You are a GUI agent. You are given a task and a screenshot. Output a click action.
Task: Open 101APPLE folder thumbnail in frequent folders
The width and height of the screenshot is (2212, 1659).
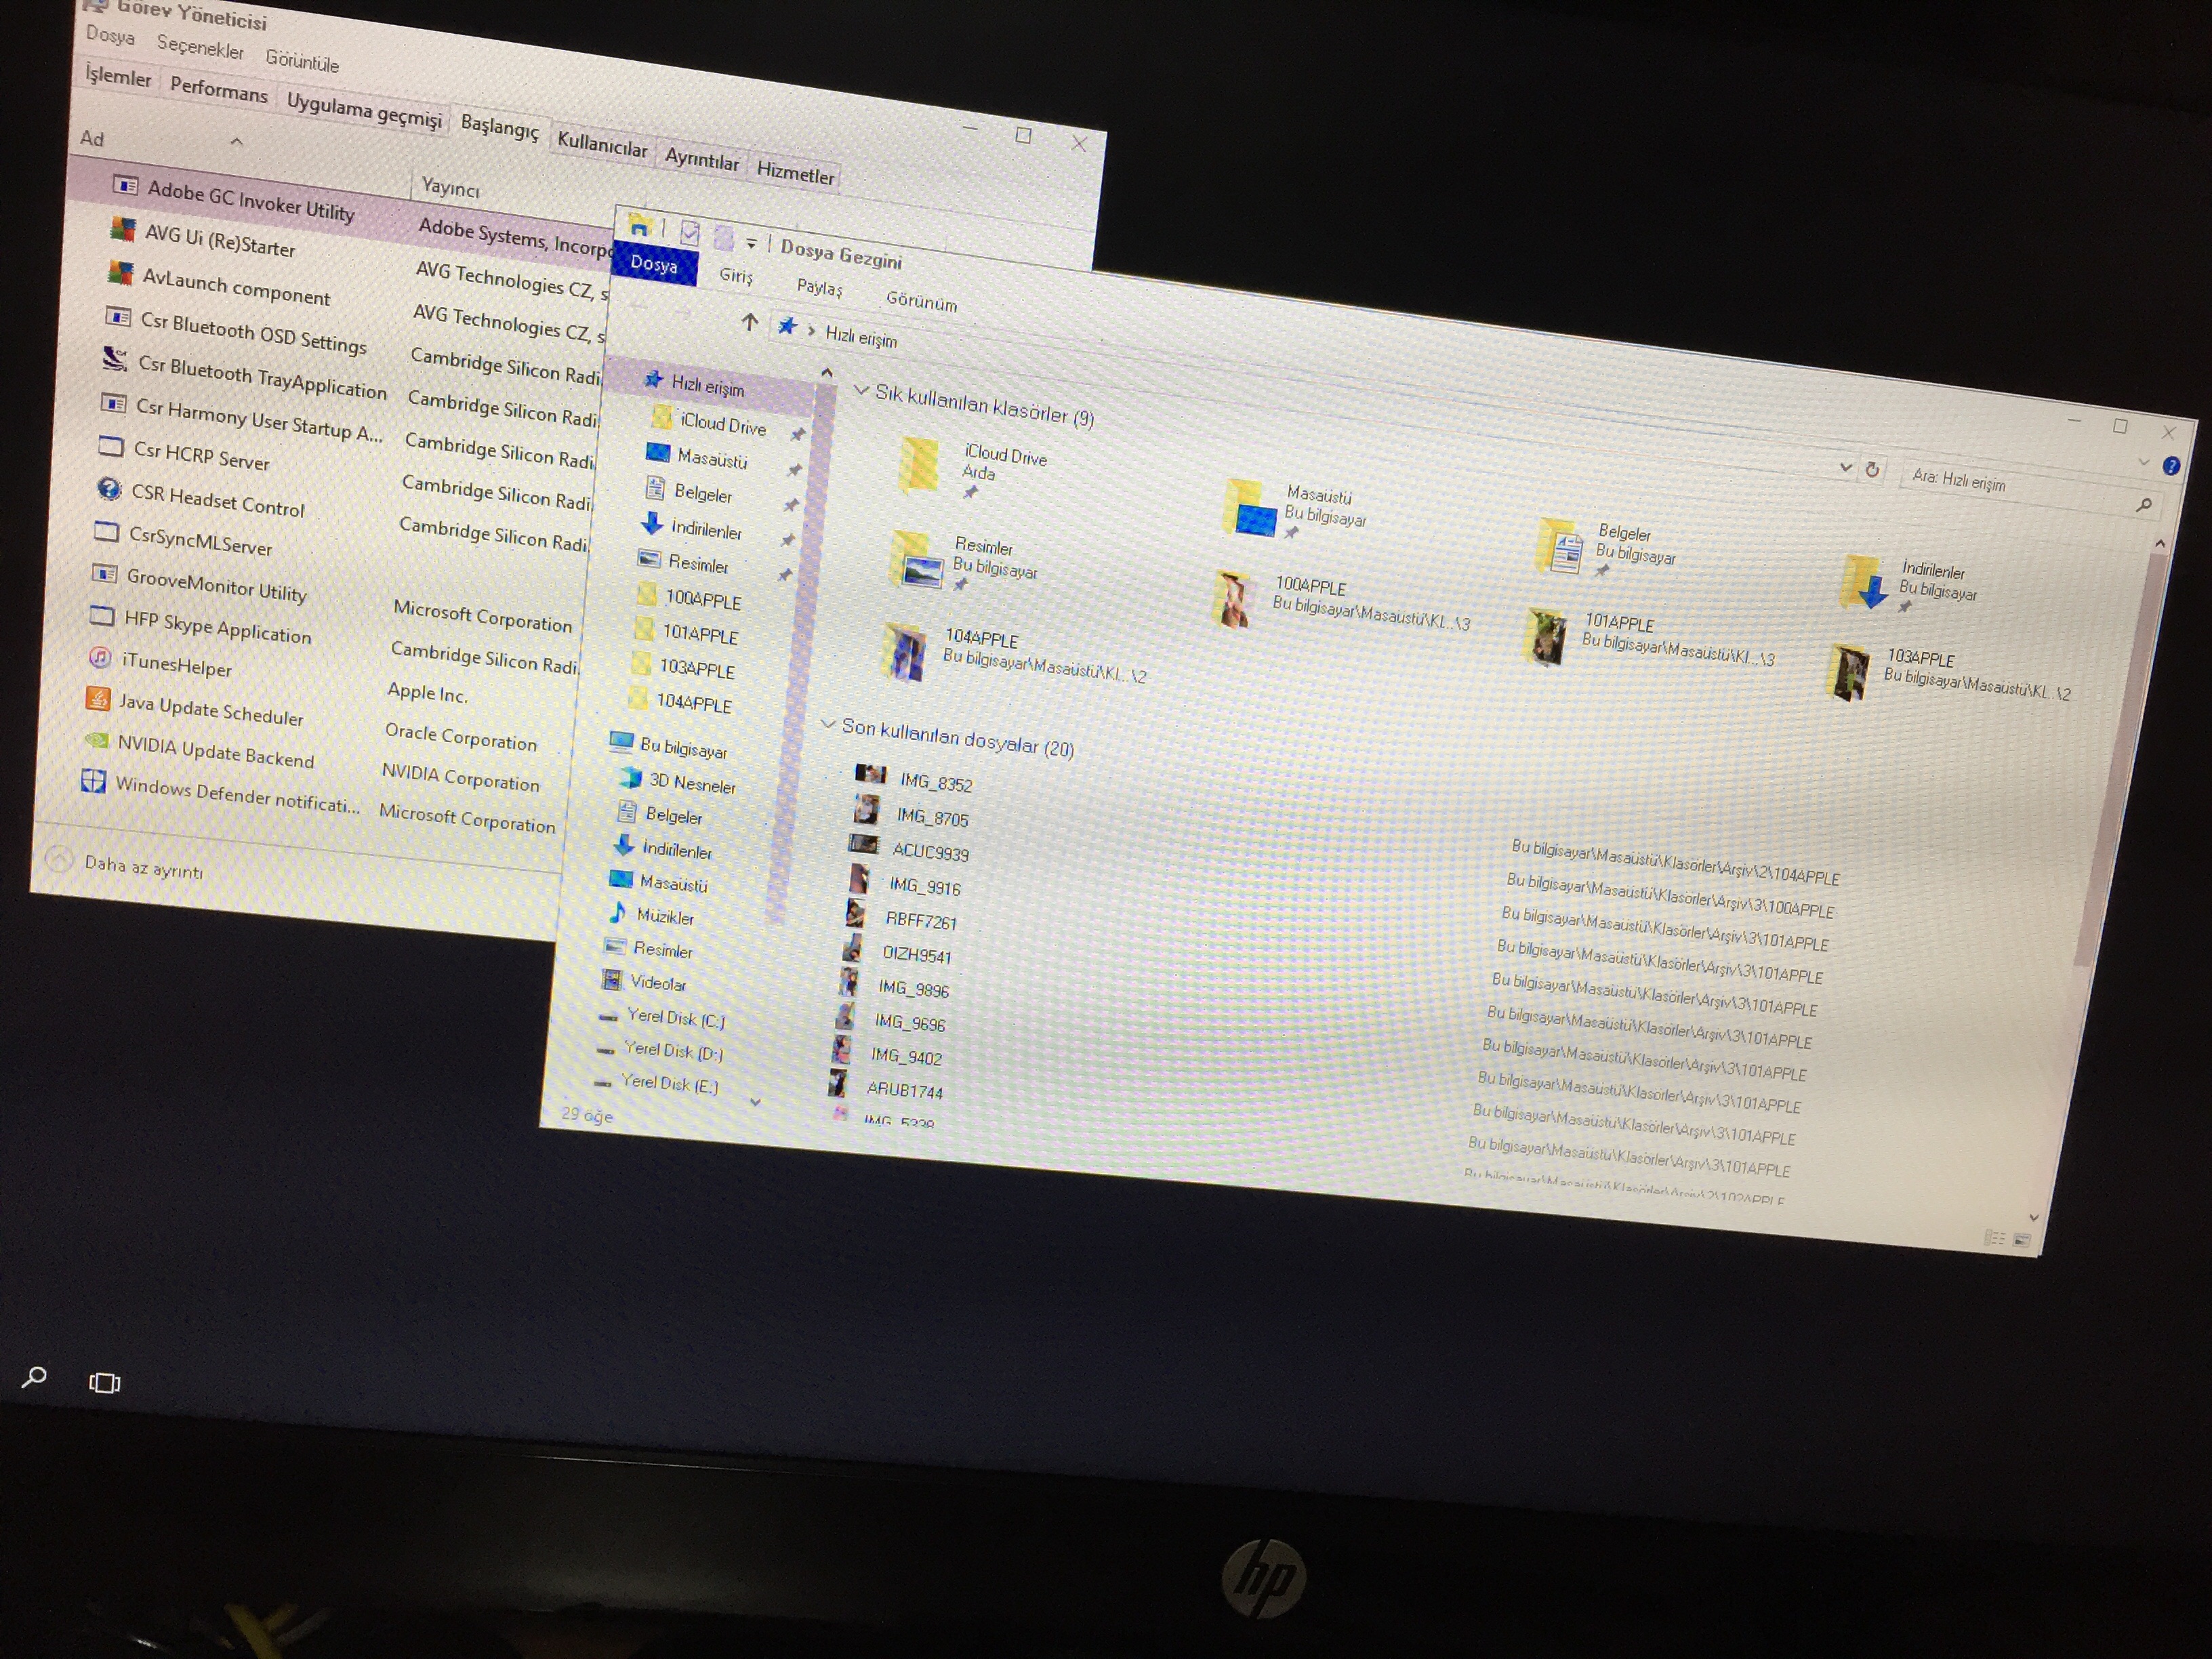pyautogui.click(x=1546, y=637)
